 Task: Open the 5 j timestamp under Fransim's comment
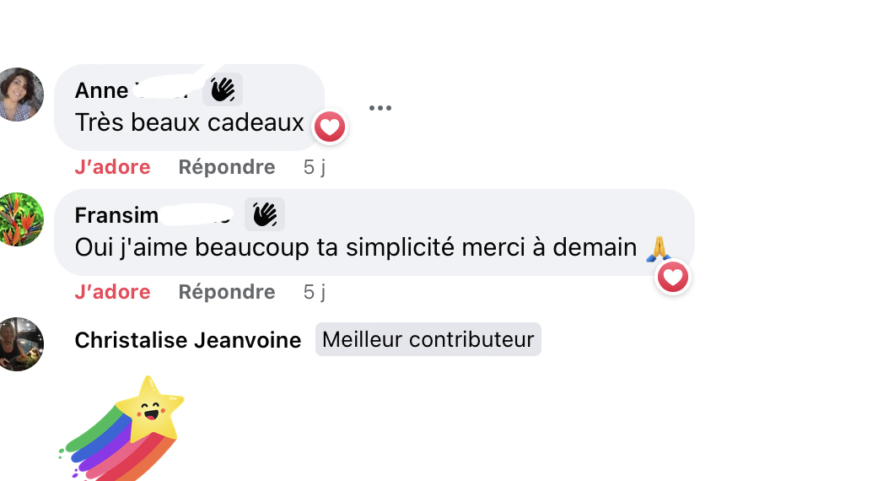coord(315,292)
